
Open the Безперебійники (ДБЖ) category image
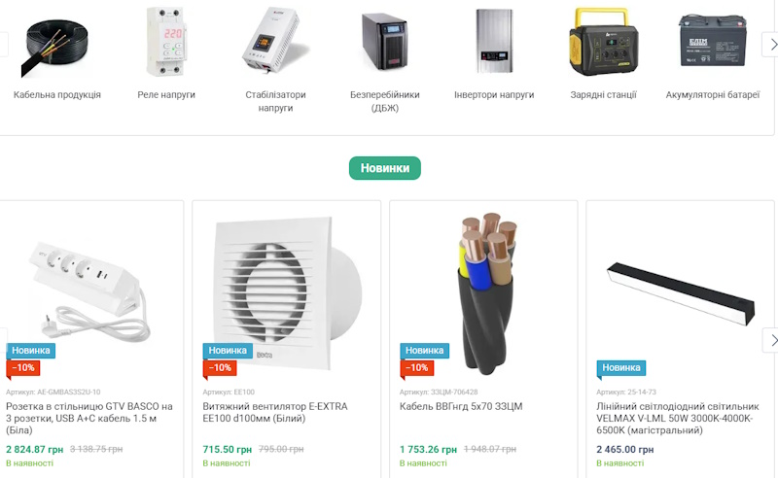[384, 41]
